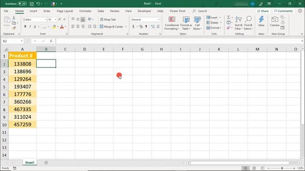The image size is (305, 171).
Task: Toggle Italic formatting
Action: pos(30,27)
